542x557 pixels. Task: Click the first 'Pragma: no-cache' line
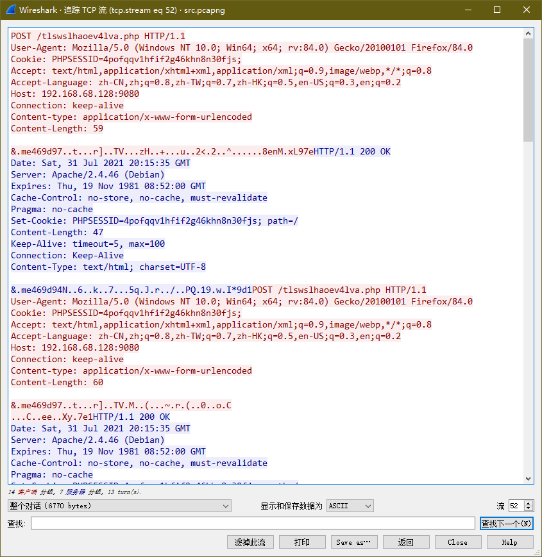(x=52, y=209)
